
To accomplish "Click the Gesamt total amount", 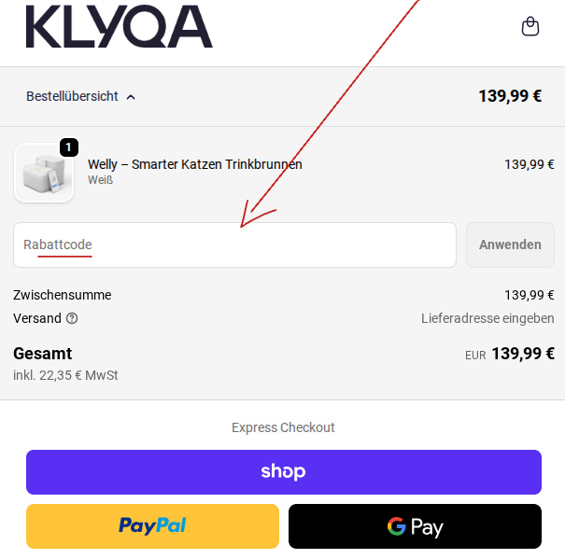I will coord(523,354).
